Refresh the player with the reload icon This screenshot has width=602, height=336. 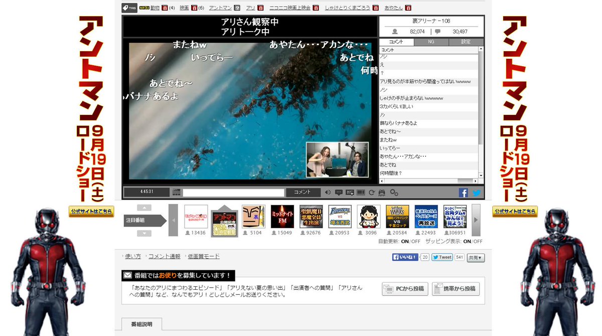[371, 192]
